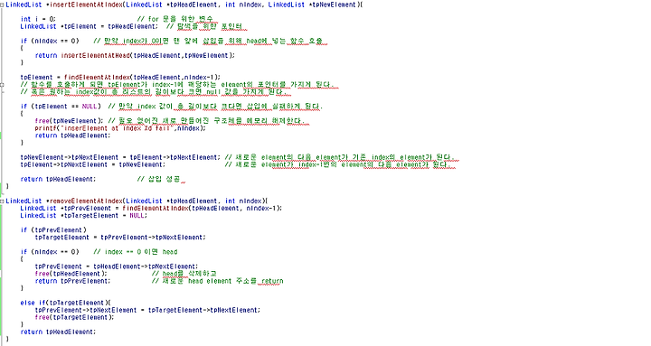This screenshot has width=651, height=346.
Task: Click 'tpTargetElement = tpPrevElement->tpNextElement;'
Action: pos(120,238)
